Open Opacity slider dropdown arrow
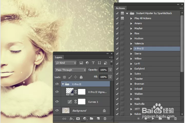 tap(110, 70)
